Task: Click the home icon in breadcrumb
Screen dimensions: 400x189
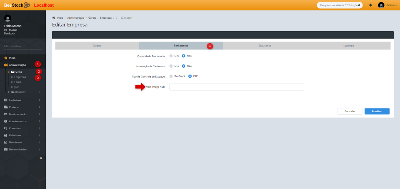Action: click(x=54, y=18)
